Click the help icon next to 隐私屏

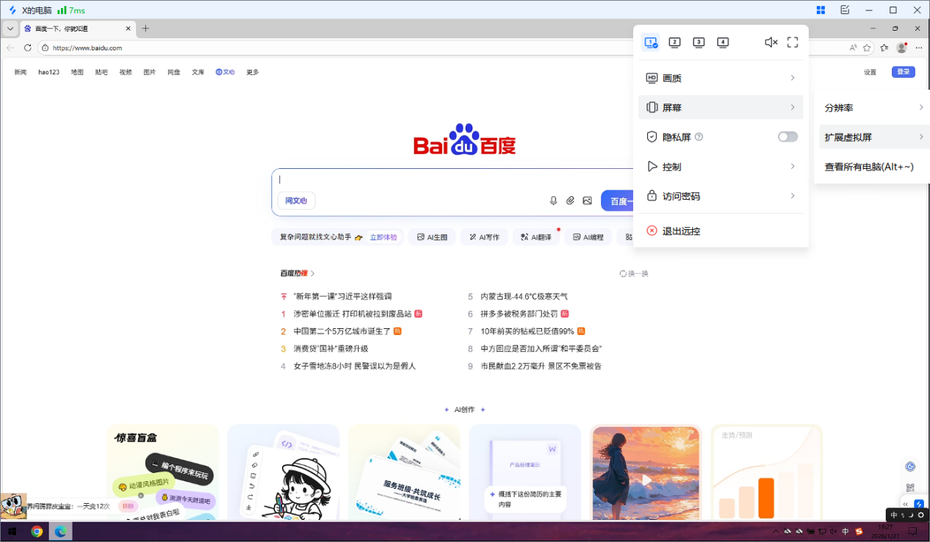click(699, 137)
